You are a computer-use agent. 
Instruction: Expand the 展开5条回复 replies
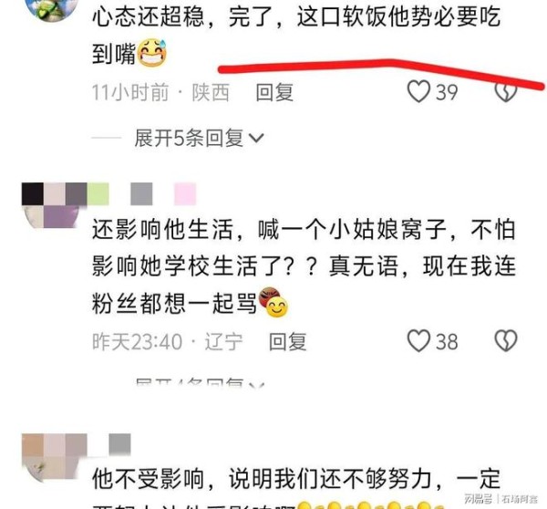tap(199, 138)
